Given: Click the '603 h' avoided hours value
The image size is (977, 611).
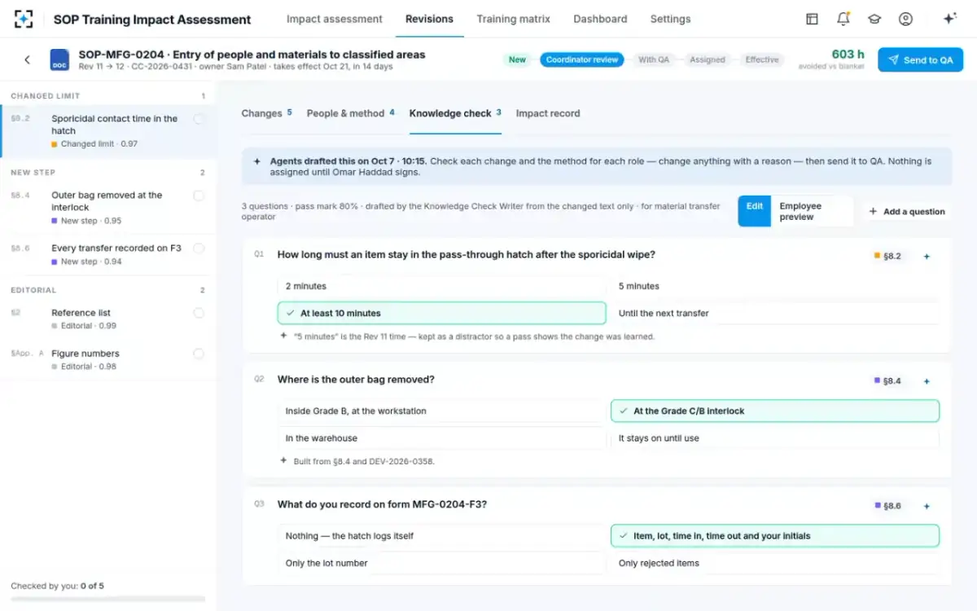Looking at the screenshot, I should (x=848, y=54).
